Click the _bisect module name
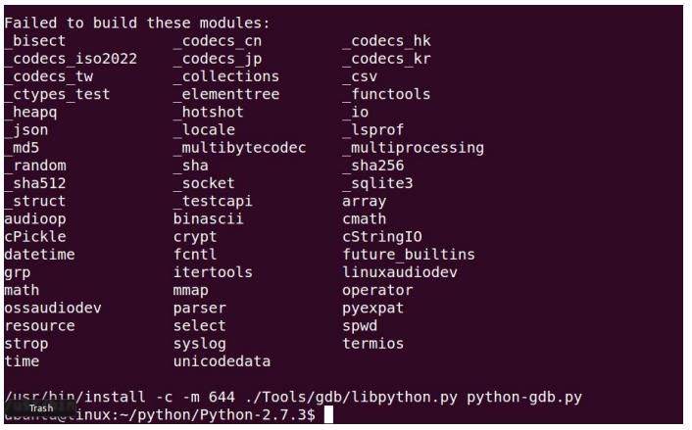The height and width of the screenshot is (430, 692). click(x=35, y=41)
